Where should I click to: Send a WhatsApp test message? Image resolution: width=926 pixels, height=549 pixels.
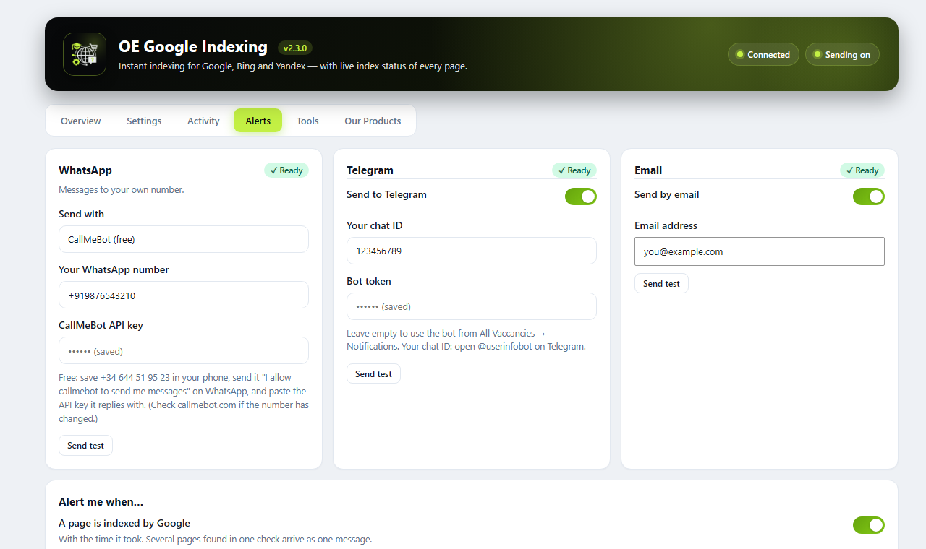pos(85,446)
